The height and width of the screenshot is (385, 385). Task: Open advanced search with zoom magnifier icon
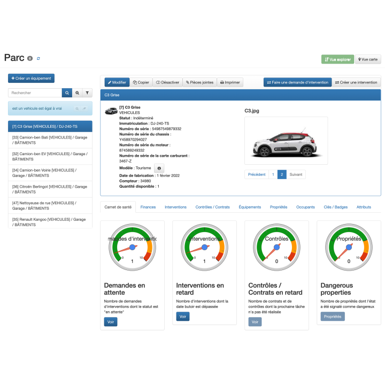(78, 93)
